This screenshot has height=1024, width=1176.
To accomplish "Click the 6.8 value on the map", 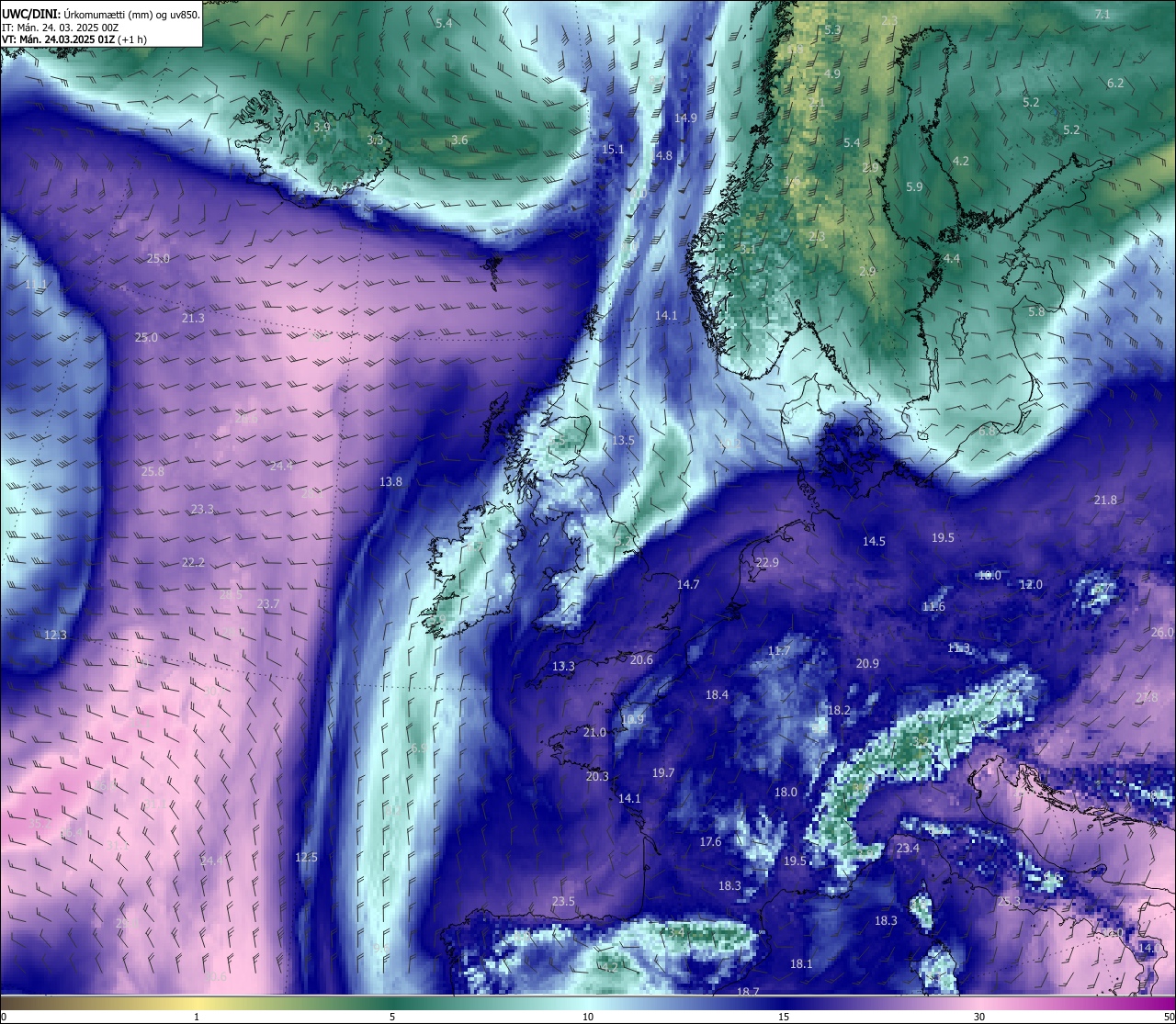I will (x=987, y=431).
